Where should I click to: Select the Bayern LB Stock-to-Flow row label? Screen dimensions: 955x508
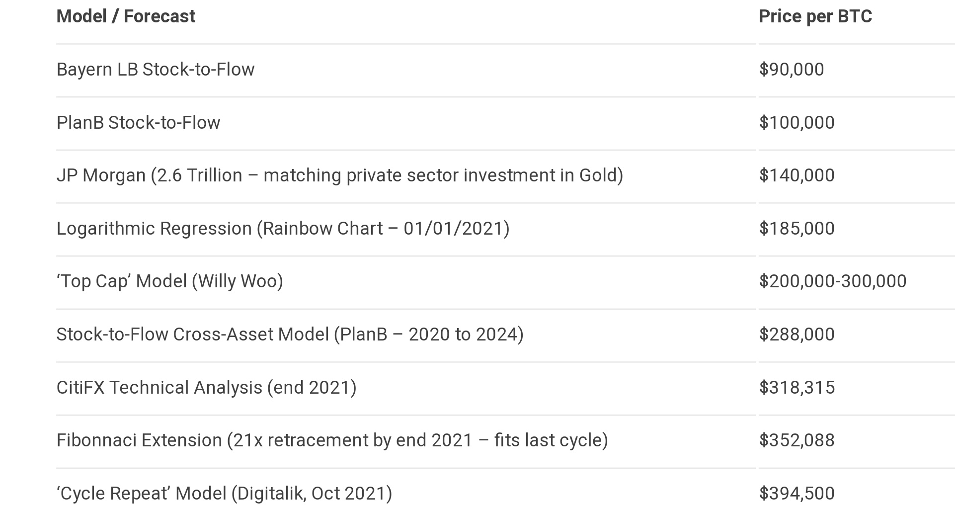click(155, 70)
